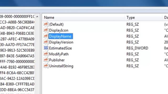The height and width of the screenshot is (94, 168).
Task: Select tree key containing B43E-5A90647A5
Action: [x=17, y=56]
